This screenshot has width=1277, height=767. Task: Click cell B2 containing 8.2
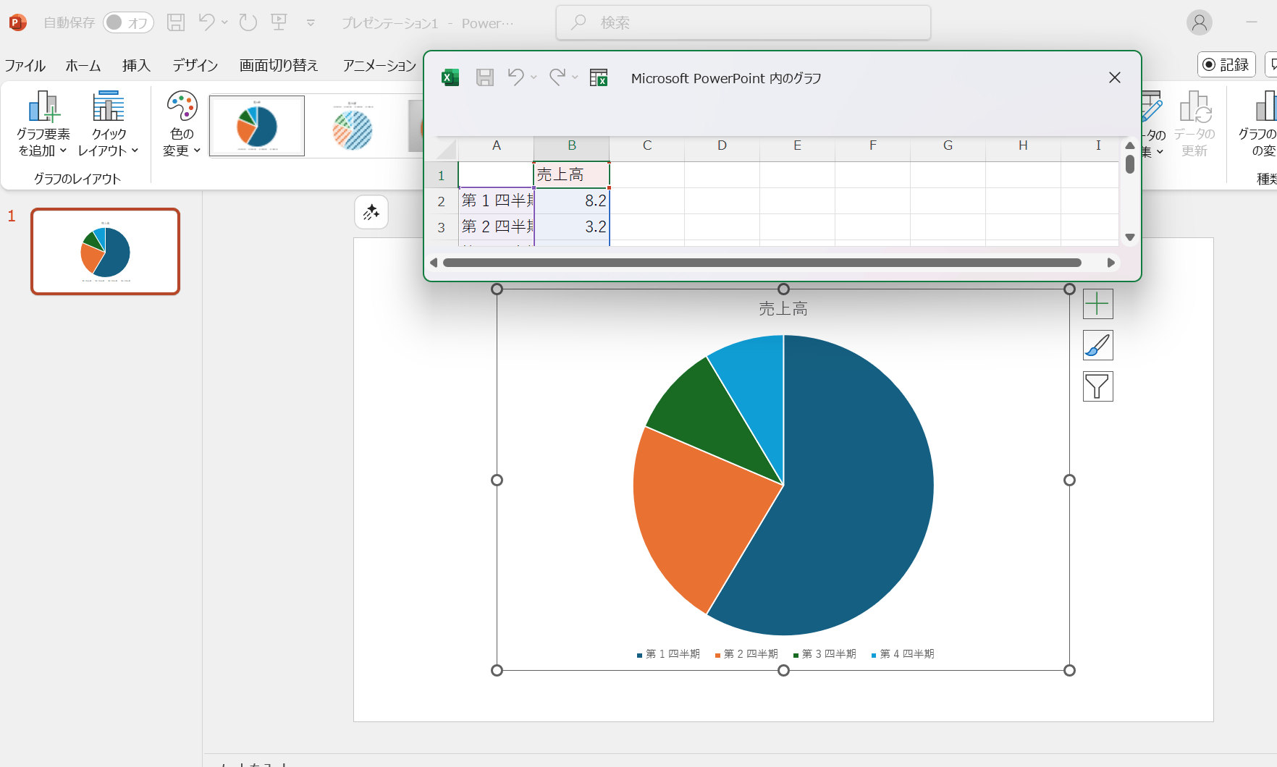click(x=572, y=200)
